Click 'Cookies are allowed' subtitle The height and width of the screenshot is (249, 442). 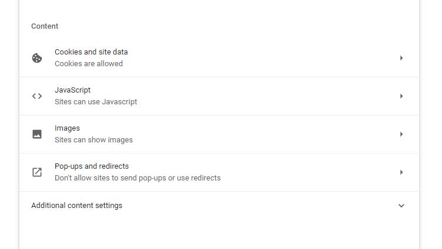click(x=89, y=64)
